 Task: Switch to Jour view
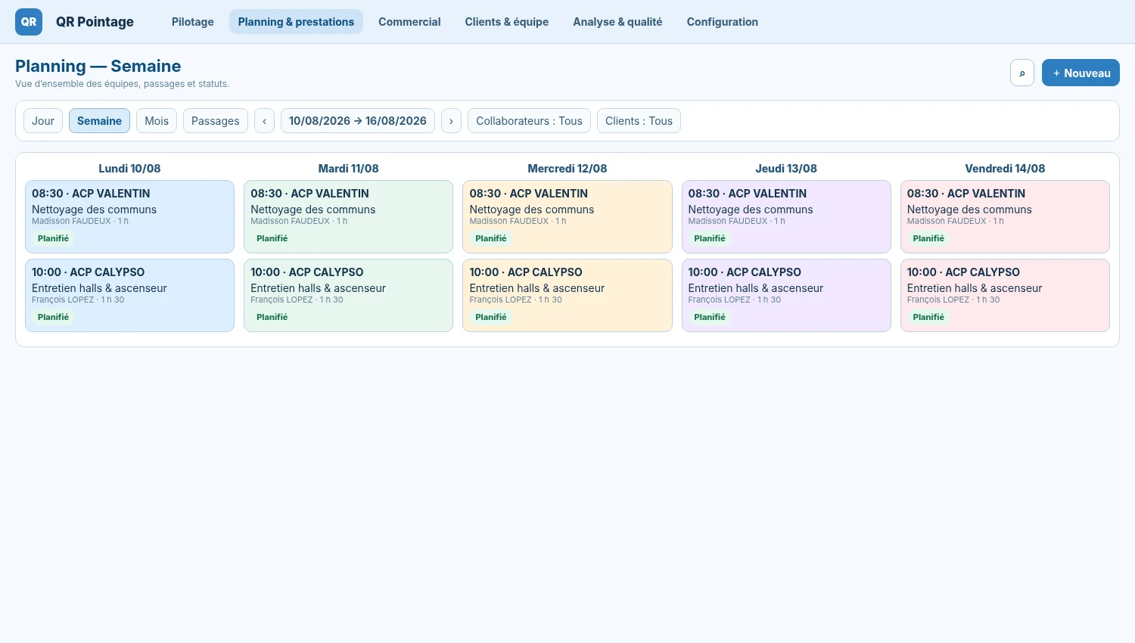point(43,121)
